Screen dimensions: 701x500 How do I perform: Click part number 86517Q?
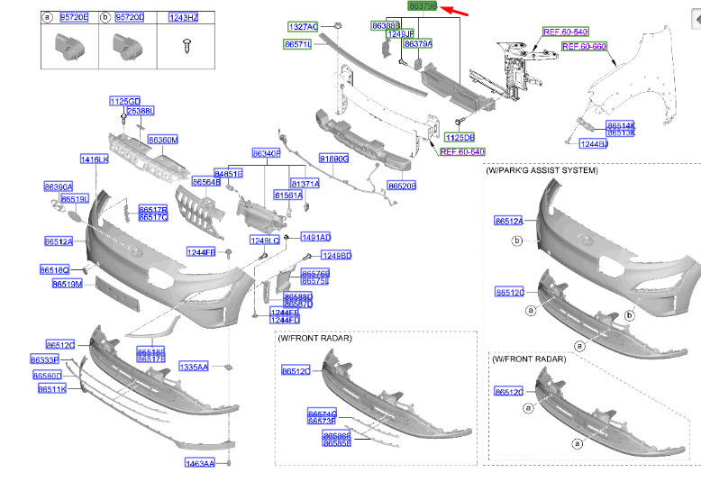pyautogui.click(x=153, y=217)
